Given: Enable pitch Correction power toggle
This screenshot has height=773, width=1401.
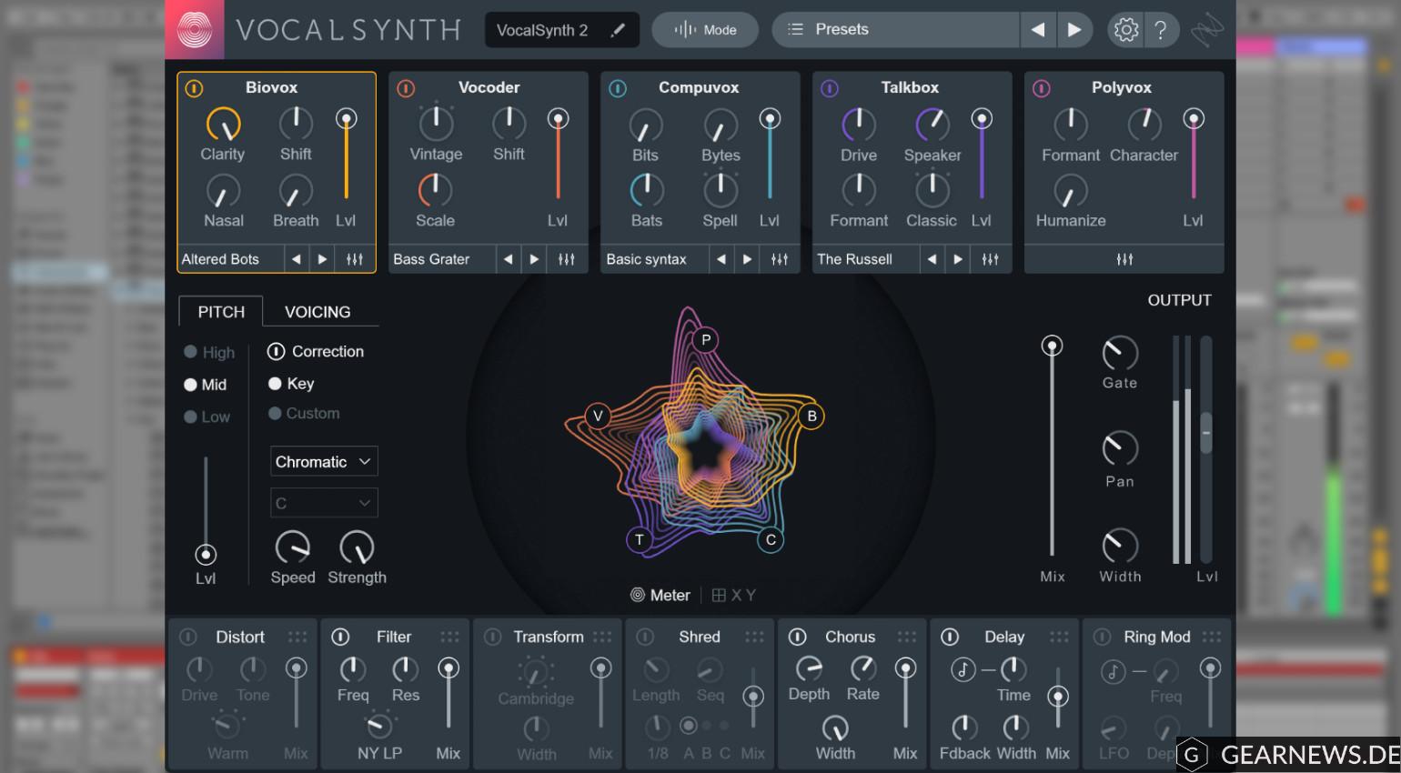Looking at the screenshot, I should tap(276, 352).
